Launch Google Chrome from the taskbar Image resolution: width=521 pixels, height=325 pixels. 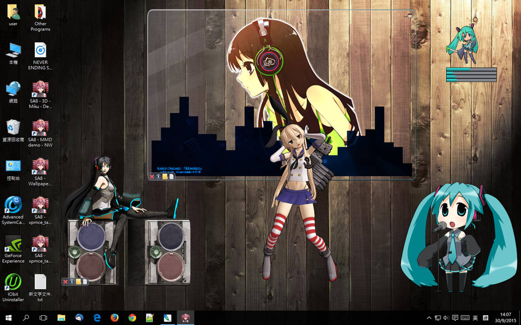tap(132, 318)
